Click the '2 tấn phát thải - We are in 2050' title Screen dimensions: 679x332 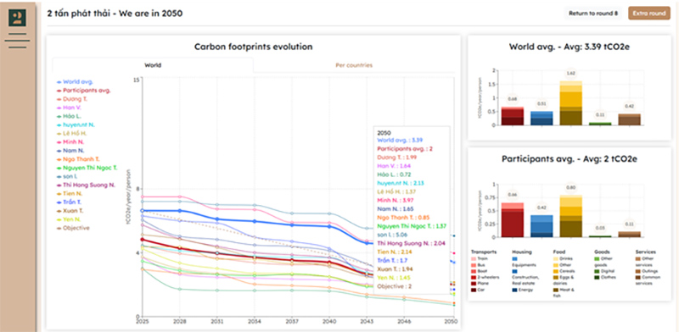[115, 14]
